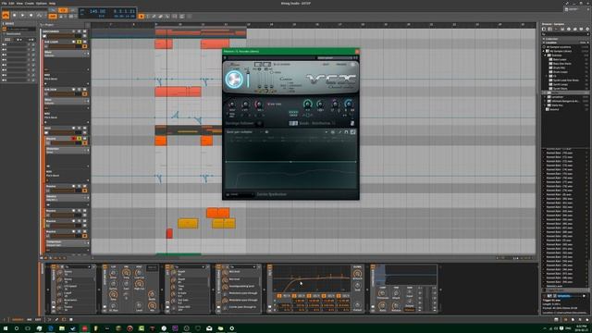The image size is (592, 333).
Task: Open the Windows Start menu
Action: coord(6,328)
